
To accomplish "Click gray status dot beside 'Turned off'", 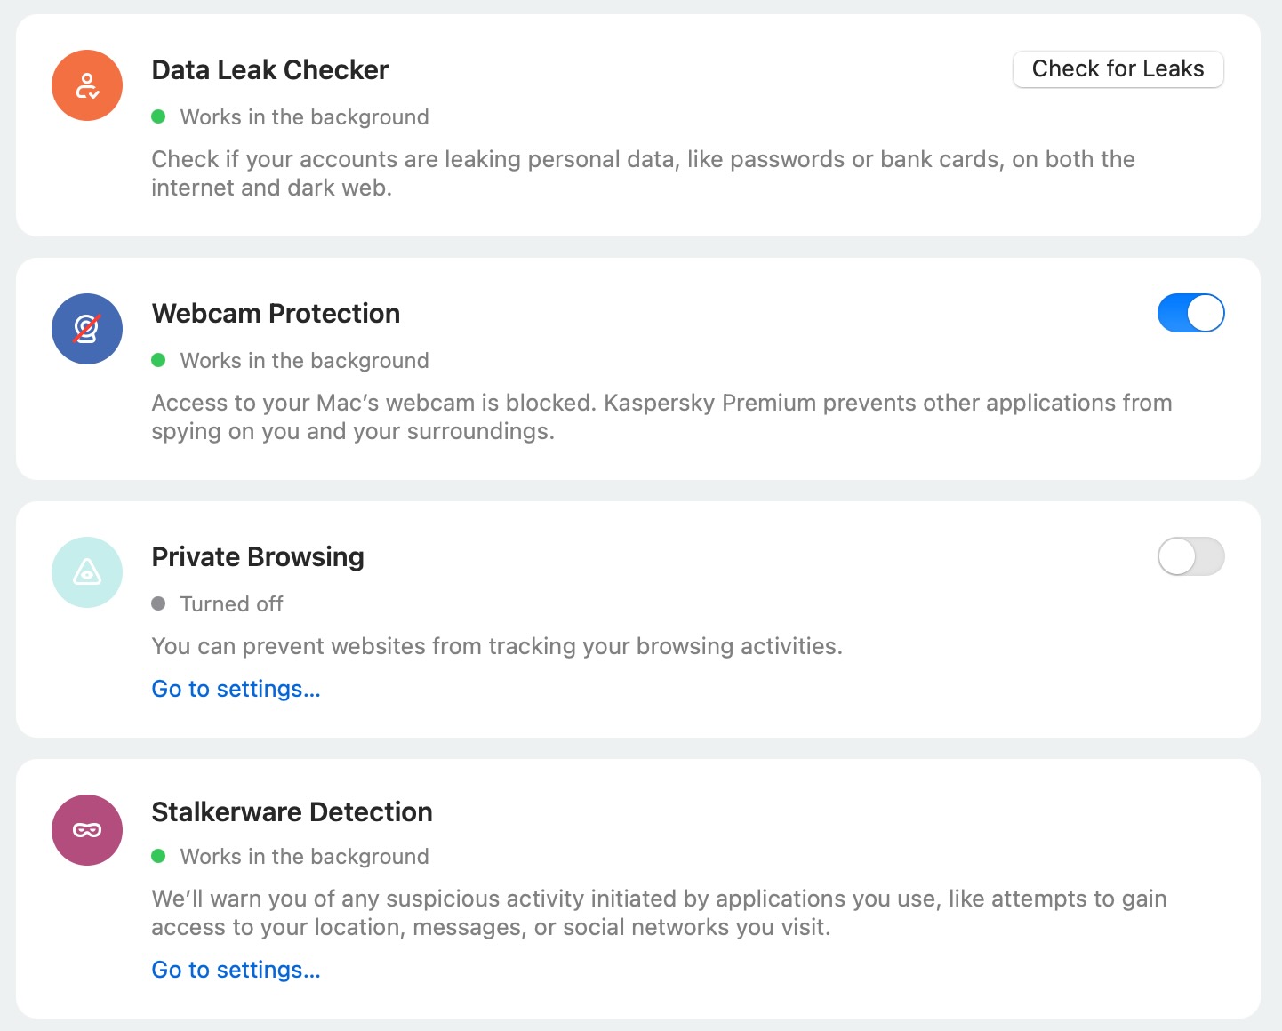I will [159, 603].
